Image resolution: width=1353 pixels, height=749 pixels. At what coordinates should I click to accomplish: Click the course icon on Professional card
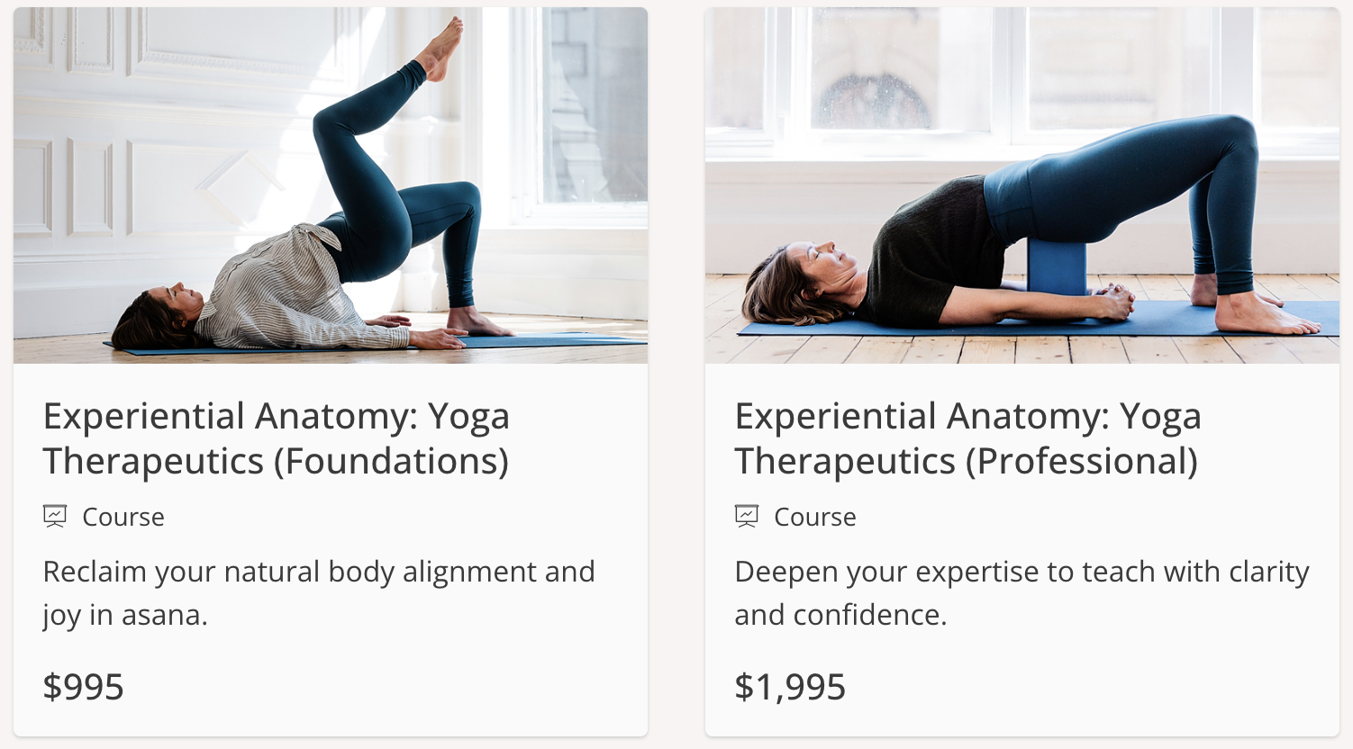[x=747, y=517]
